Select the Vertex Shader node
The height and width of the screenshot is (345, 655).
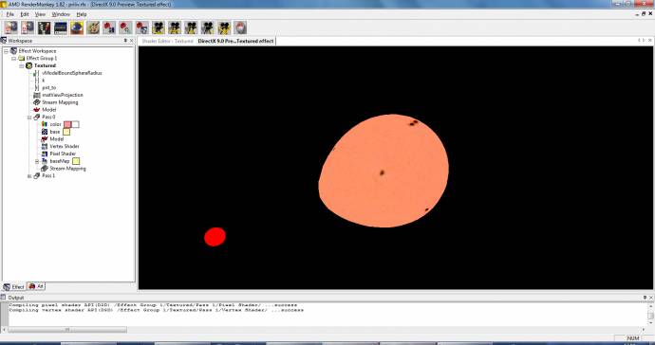[65, 146]
